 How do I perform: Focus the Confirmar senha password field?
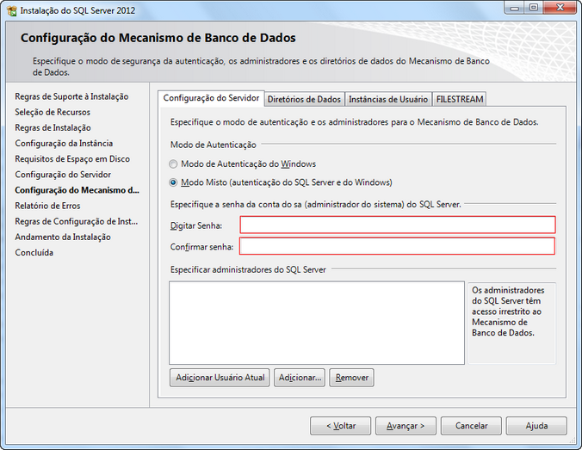(x=397, y=246)
